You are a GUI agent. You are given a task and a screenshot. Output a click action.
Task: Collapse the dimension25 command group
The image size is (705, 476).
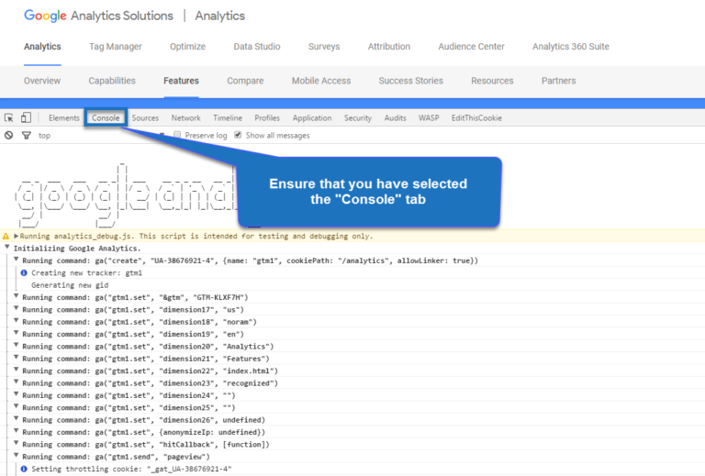(17, 406)
